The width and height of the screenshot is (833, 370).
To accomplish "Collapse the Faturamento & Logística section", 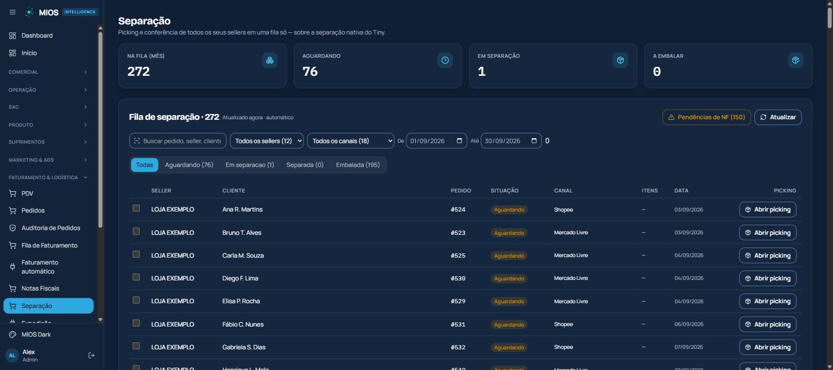I will pyautogui.click(x=48, y=177).
